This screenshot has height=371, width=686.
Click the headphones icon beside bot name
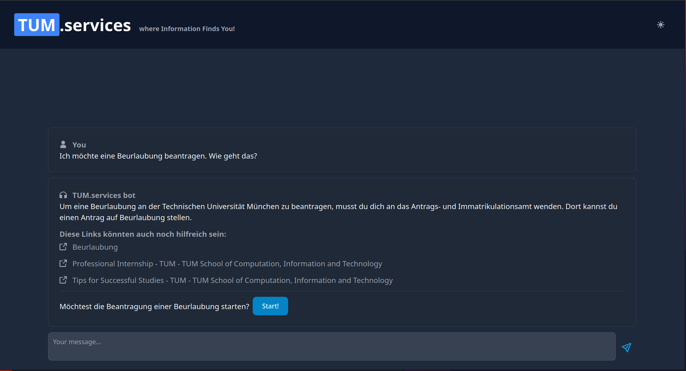63,195
